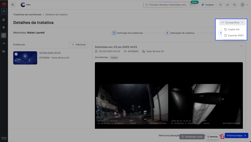Image resolution: width=251 pixels, height=142 pixels.
Task: Select the top folder icon in the sidebar
Action: point(4,11)
